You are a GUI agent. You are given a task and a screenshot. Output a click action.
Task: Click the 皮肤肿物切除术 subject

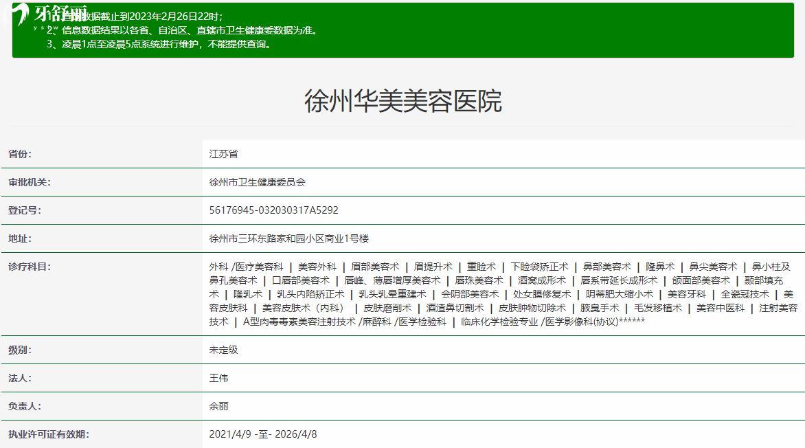(532, 309)
